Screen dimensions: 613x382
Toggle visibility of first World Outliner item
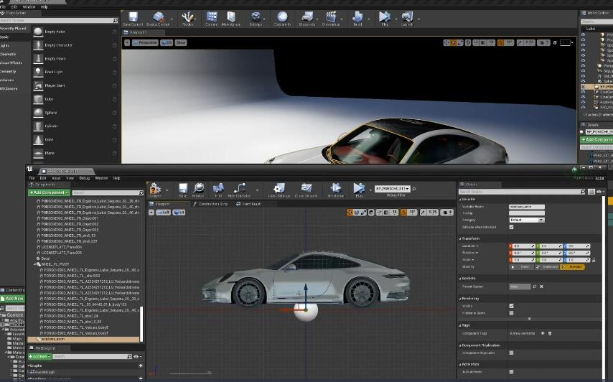[583, 34]
